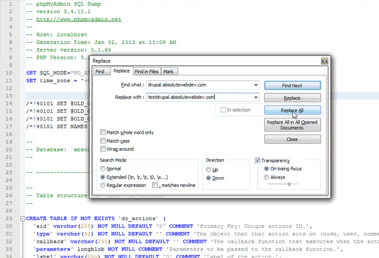
Task: Click the Find Next button
Action: click(292, 85)
